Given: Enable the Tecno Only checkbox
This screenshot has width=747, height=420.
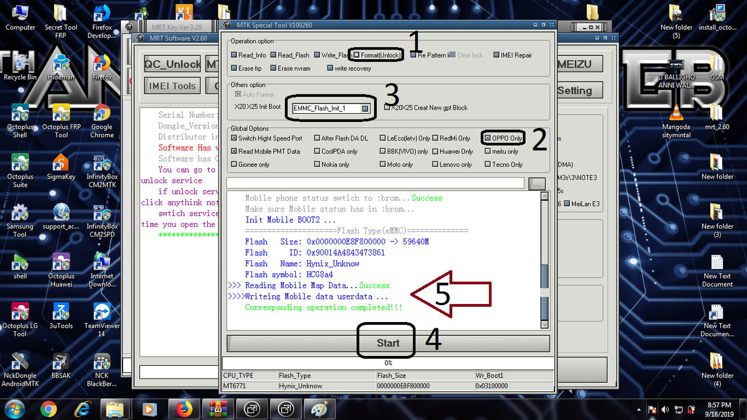Looking at the screenshot, I should pyautogui.click(x=488, y=165).
